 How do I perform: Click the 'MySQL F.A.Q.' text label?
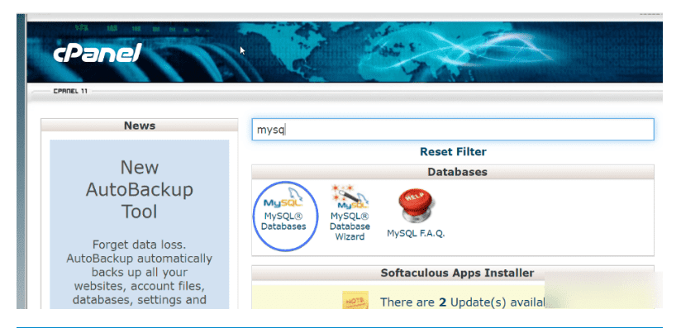(416, 233)
